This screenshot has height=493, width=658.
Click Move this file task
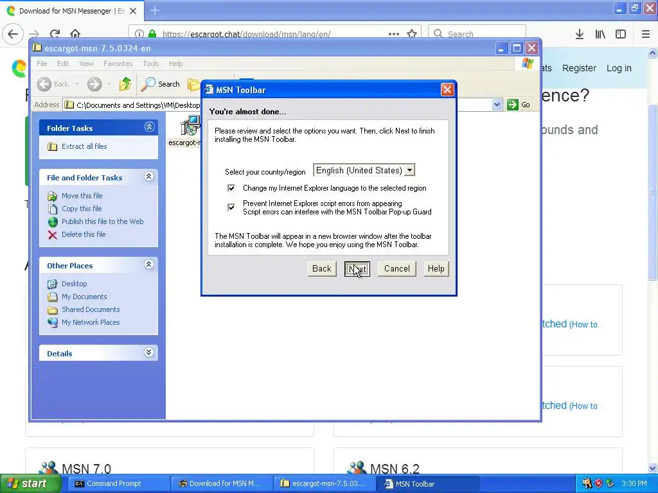pos(82,196)
